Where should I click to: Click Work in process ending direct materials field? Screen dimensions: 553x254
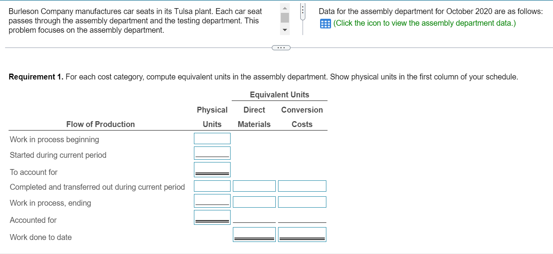(x=254, y=202)
